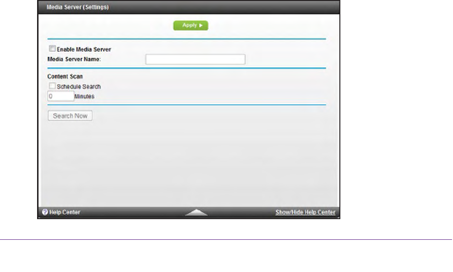
Task: Tick the Schedule Search checkbox
Action: [52, 86]
